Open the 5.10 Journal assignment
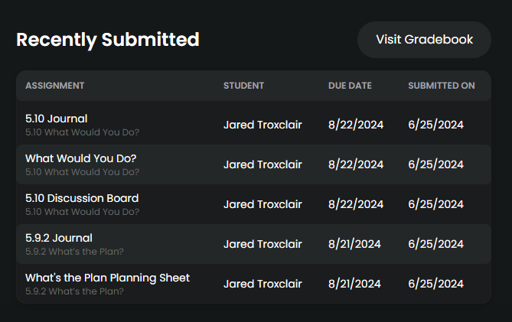Screen dimensions: 512x322 click(x=56, y=119)
